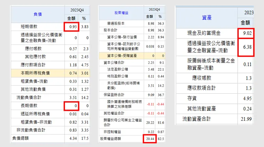Select the 20.44 amount for 股東權益總額
The width and height of the screenshot is (264, 147).
tap(150, 139)
